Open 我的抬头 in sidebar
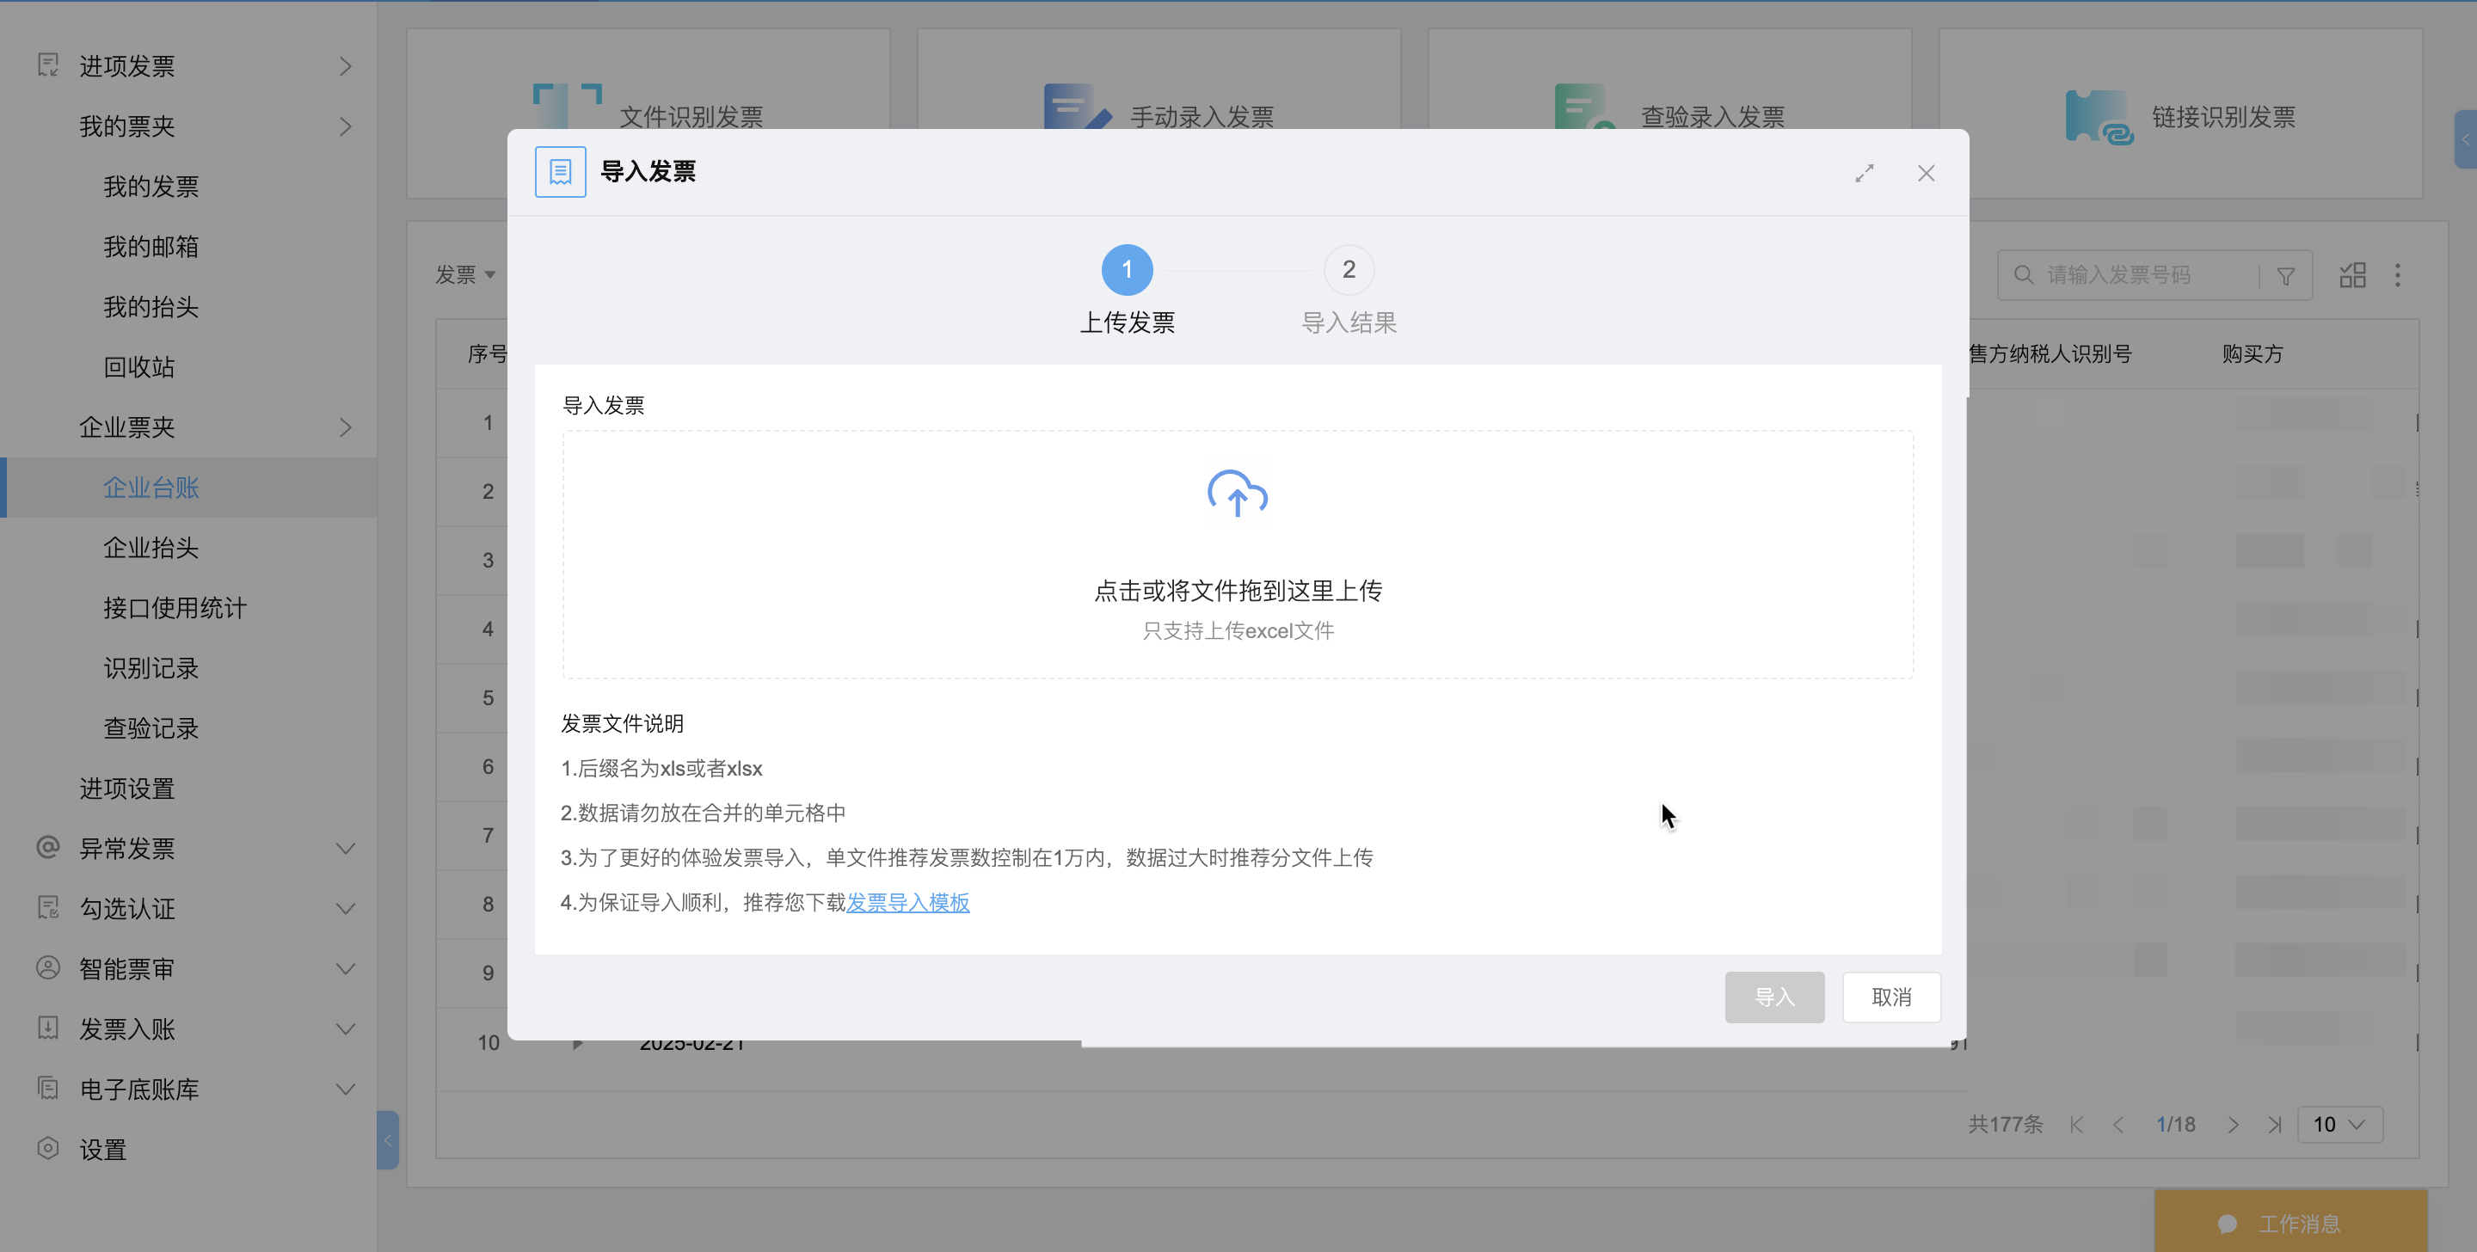Screen dimensions: 2477x1252 pos(151,307)
